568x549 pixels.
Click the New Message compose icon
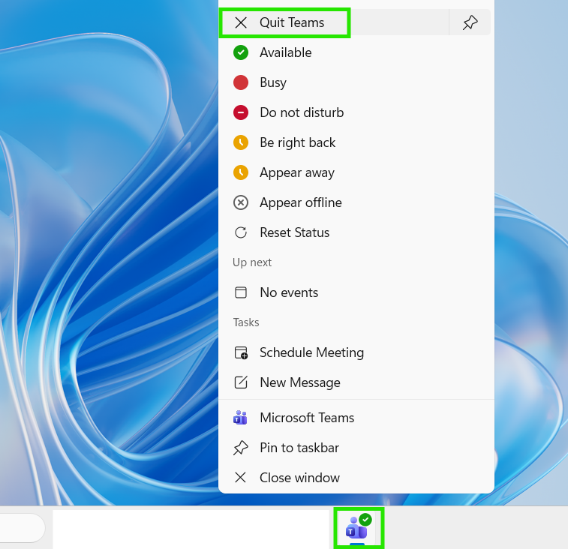point(241,382)
